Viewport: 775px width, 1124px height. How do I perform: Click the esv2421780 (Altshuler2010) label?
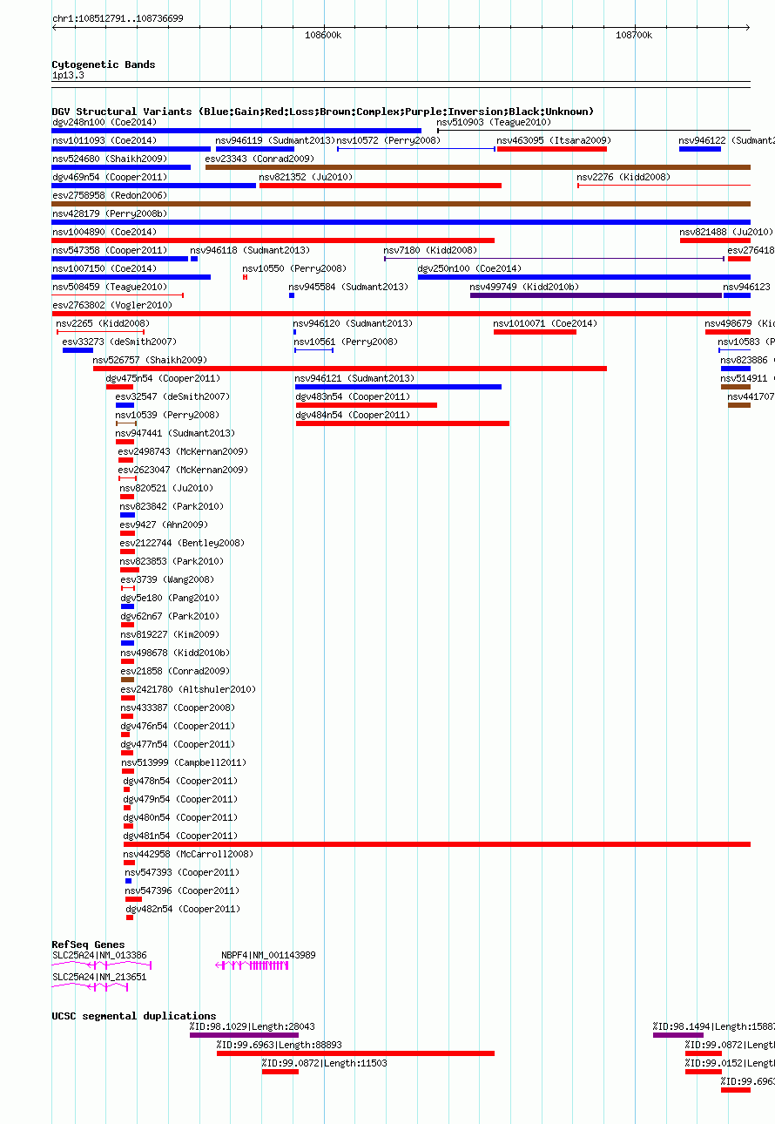point(188,689)
